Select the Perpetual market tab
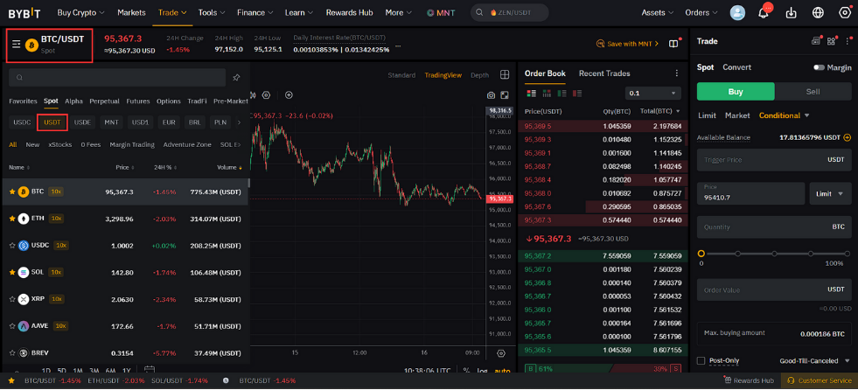858x390 pixels. tap(104, 101)
